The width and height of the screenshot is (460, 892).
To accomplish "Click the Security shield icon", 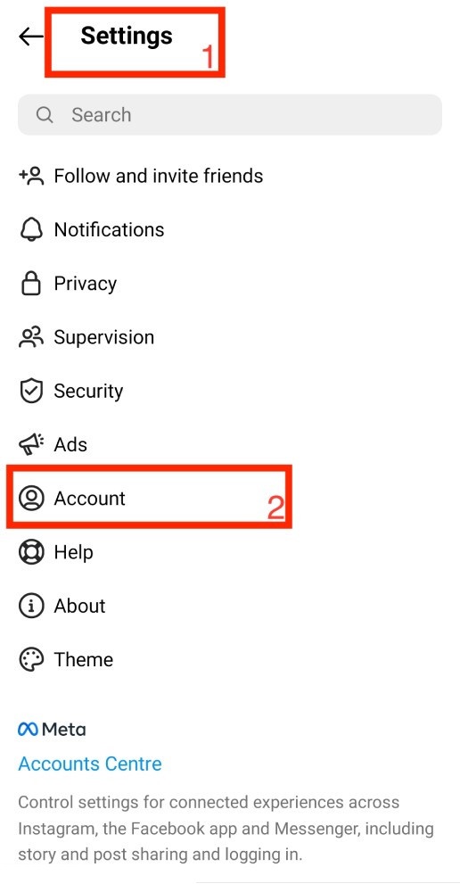I will 31,391.
